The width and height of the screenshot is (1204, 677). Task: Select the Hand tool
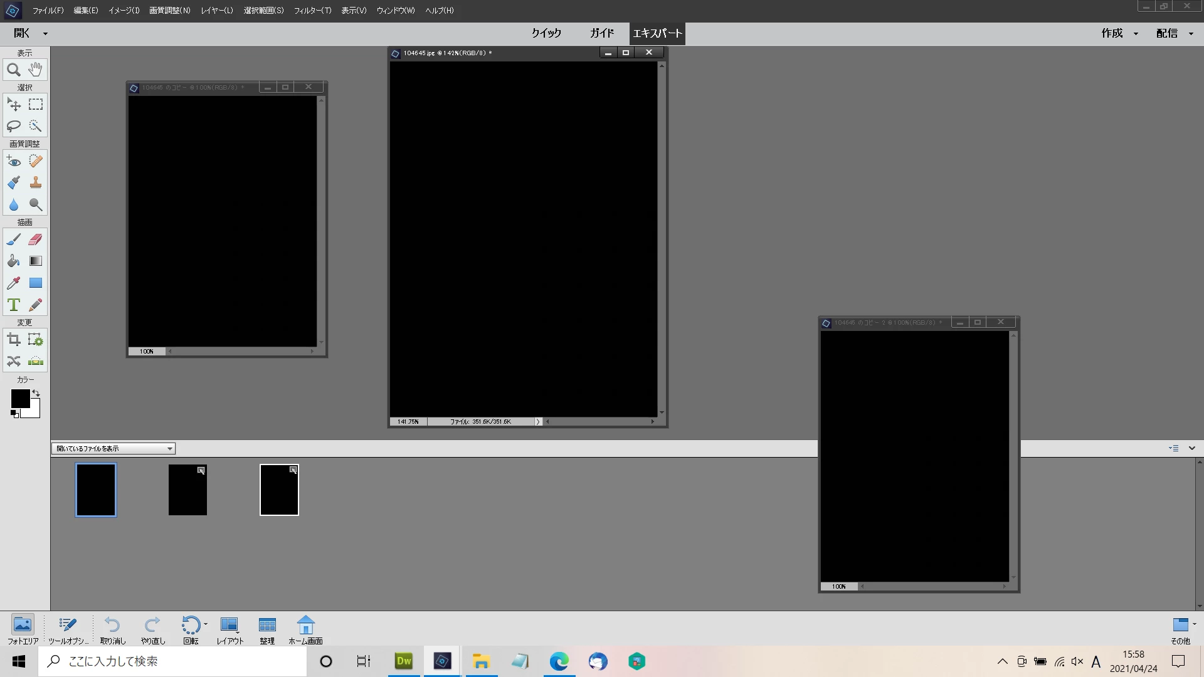[x=36, y=70]
